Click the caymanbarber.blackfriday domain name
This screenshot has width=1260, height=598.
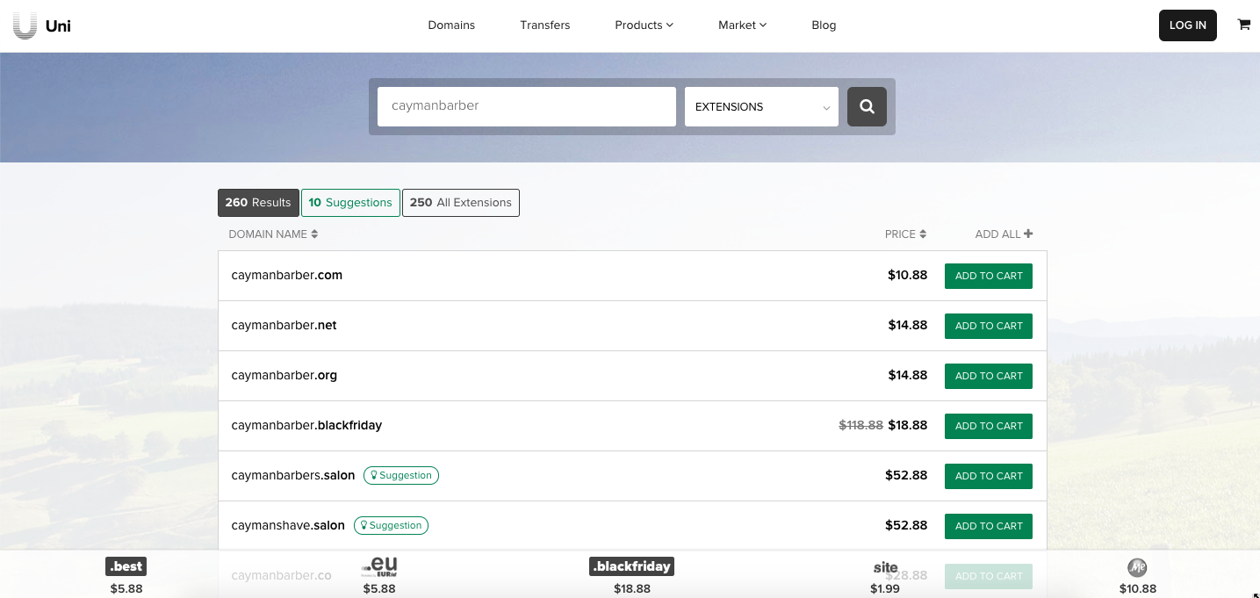pyautogui.click(x=307, y=425)
